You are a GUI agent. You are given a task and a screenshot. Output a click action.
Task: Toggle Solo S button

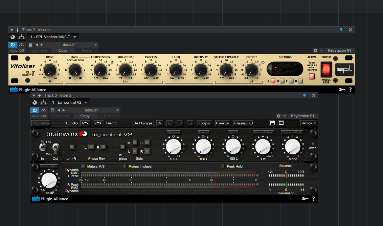(x=147, y=142)
